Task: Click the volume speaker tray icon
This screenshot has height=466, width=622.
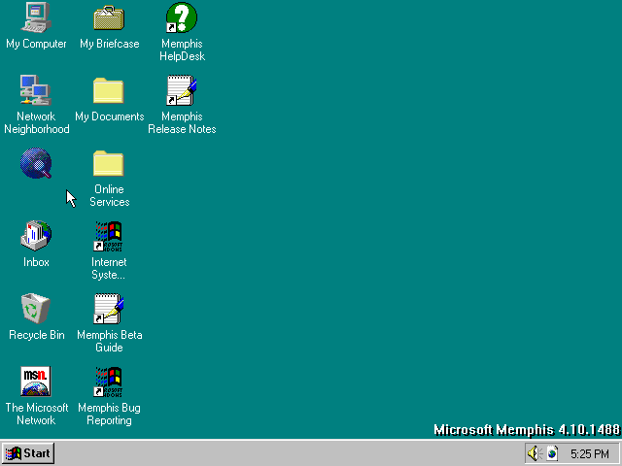Action: 534,453
